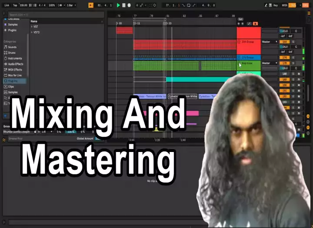This screenshot has height=228, width=313.
Task: Select the teal clip in arrangement
Action: [196, 79]
